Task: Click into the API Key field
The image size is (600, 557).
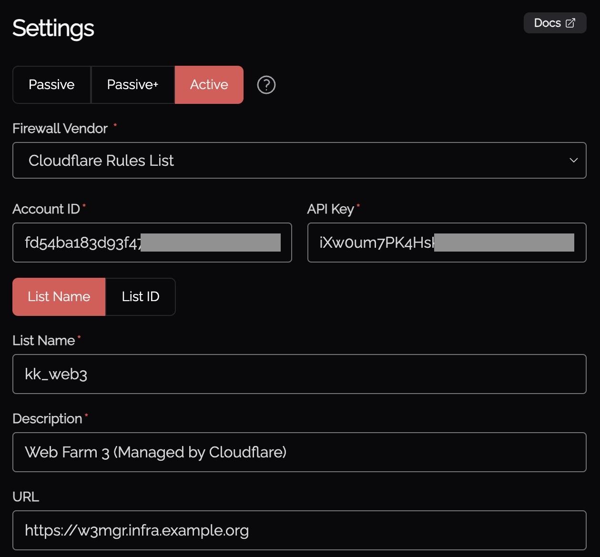Action: click(x=447, y=243)
